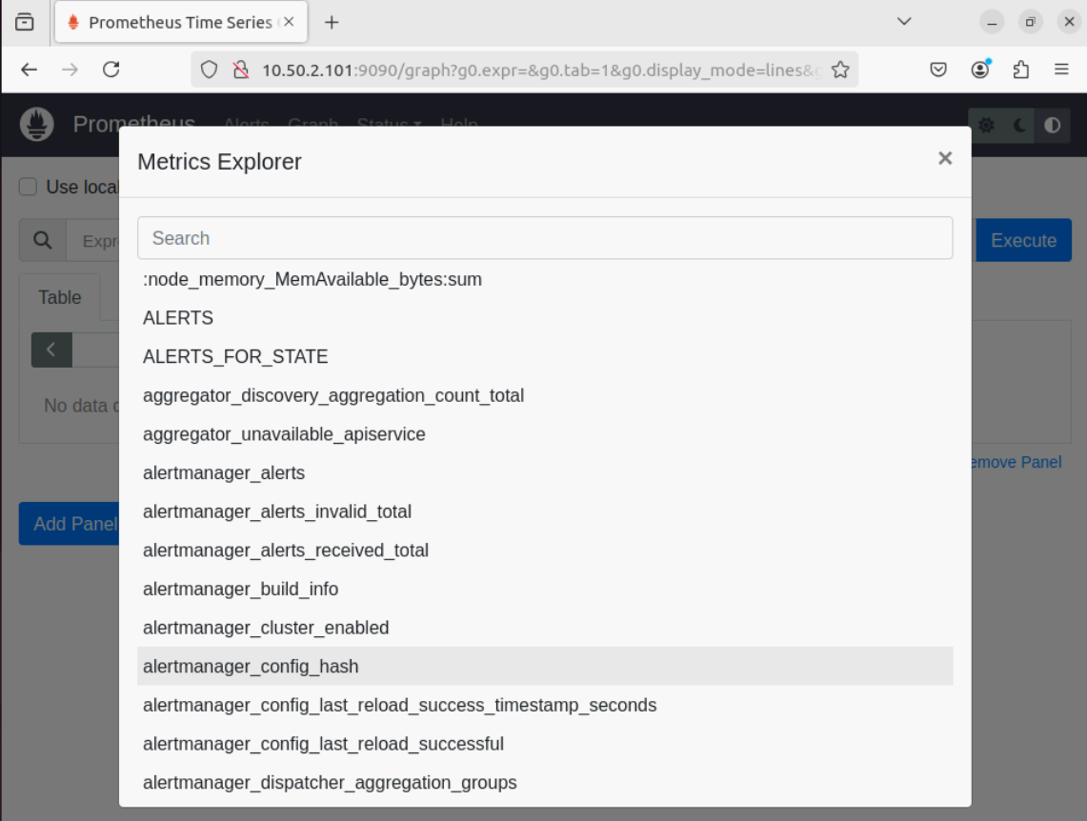Screen dimensions: 1087x821
Task: Close the Metrics Explorer dialog
Action: [x=945, y=159]
